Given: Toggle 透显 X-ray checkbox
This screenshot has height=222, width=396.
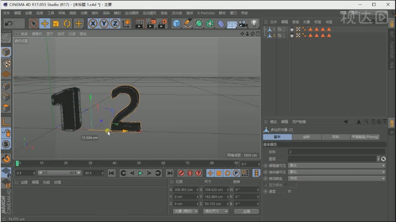Looking at the screenshot, I should click(x=290, y=191).
